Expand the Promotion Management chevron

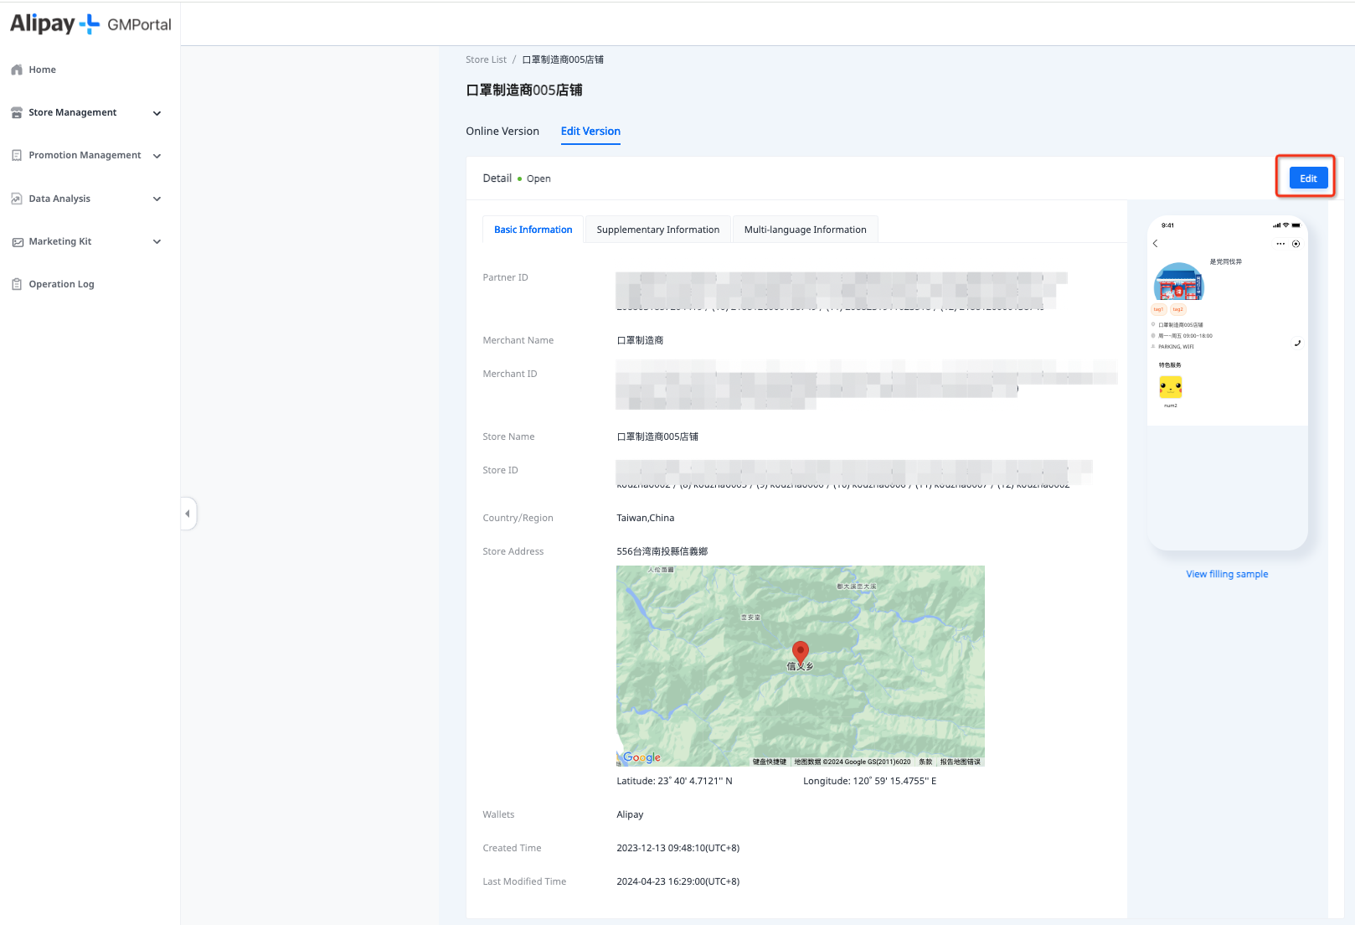point(157,156)
